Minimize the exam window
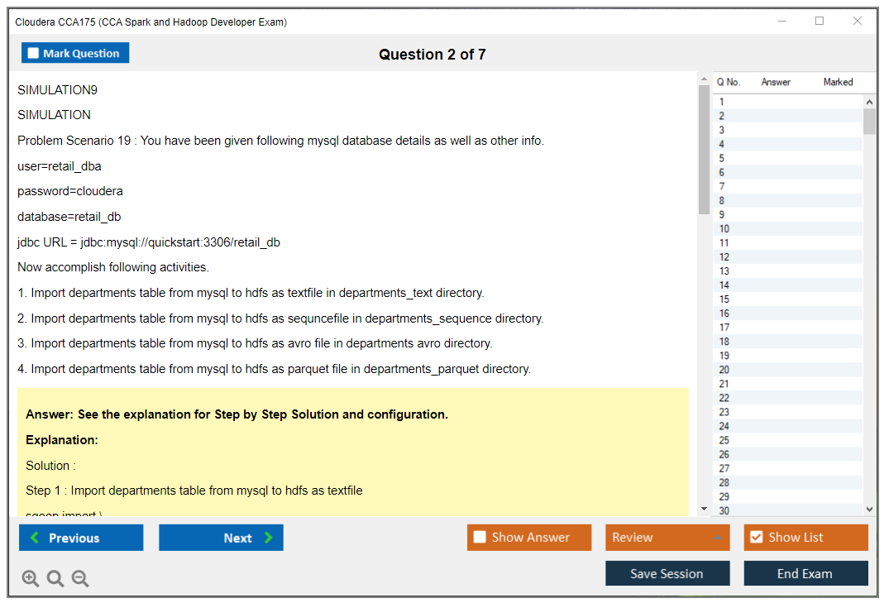889x608 pixels. (x=781, y=22)
